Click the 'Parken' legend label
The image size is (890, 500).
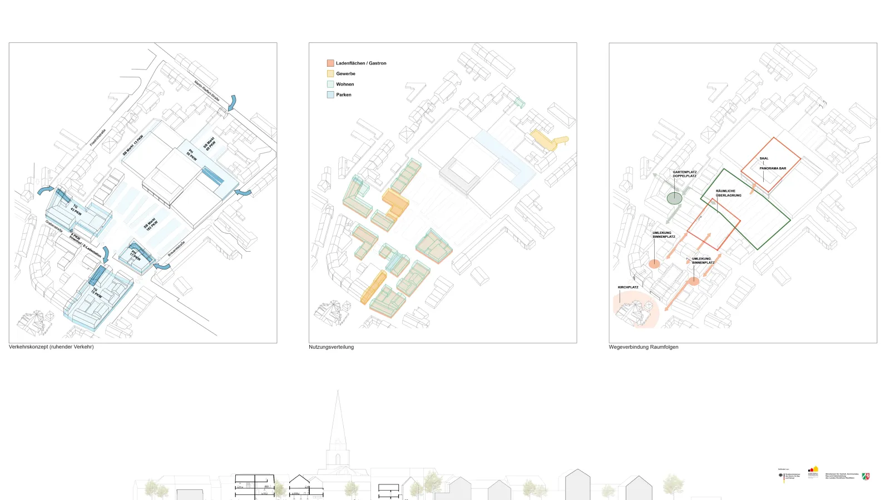(344, 94)
